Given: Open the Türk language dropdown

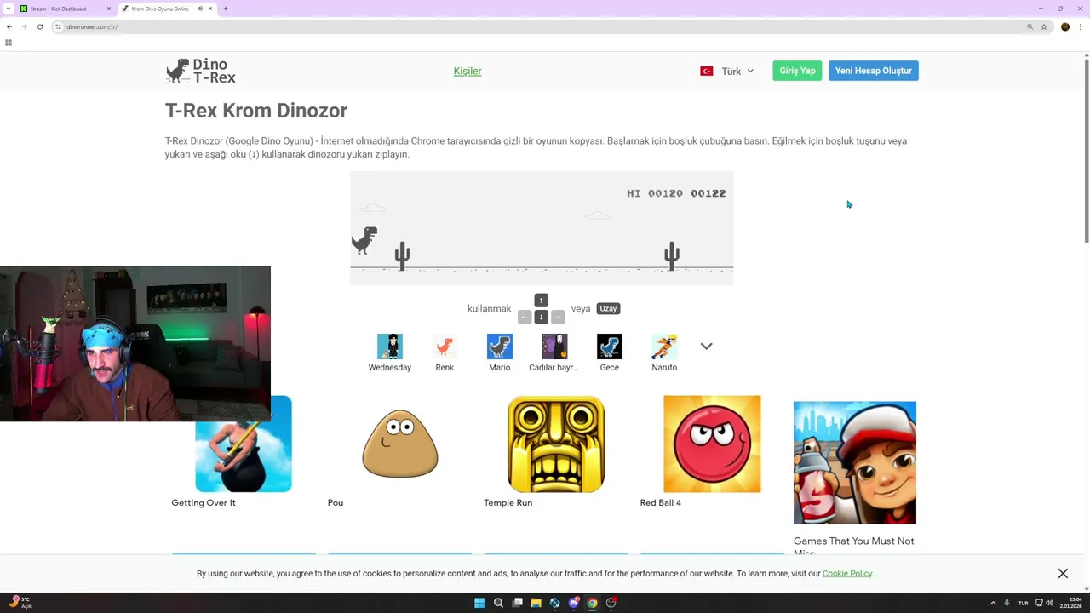Looking at the screenshot, I should [x=726, y=71].
